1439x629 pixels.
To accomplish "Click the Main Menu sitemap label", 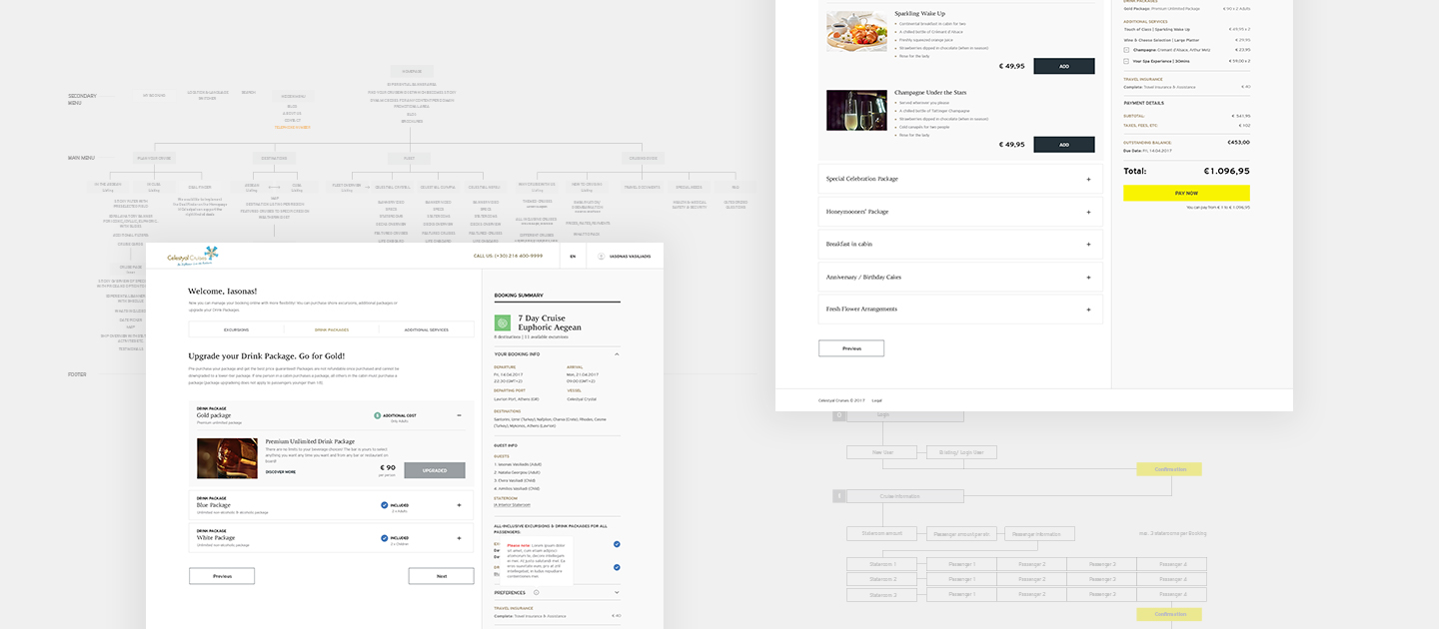I will (81, 158).
